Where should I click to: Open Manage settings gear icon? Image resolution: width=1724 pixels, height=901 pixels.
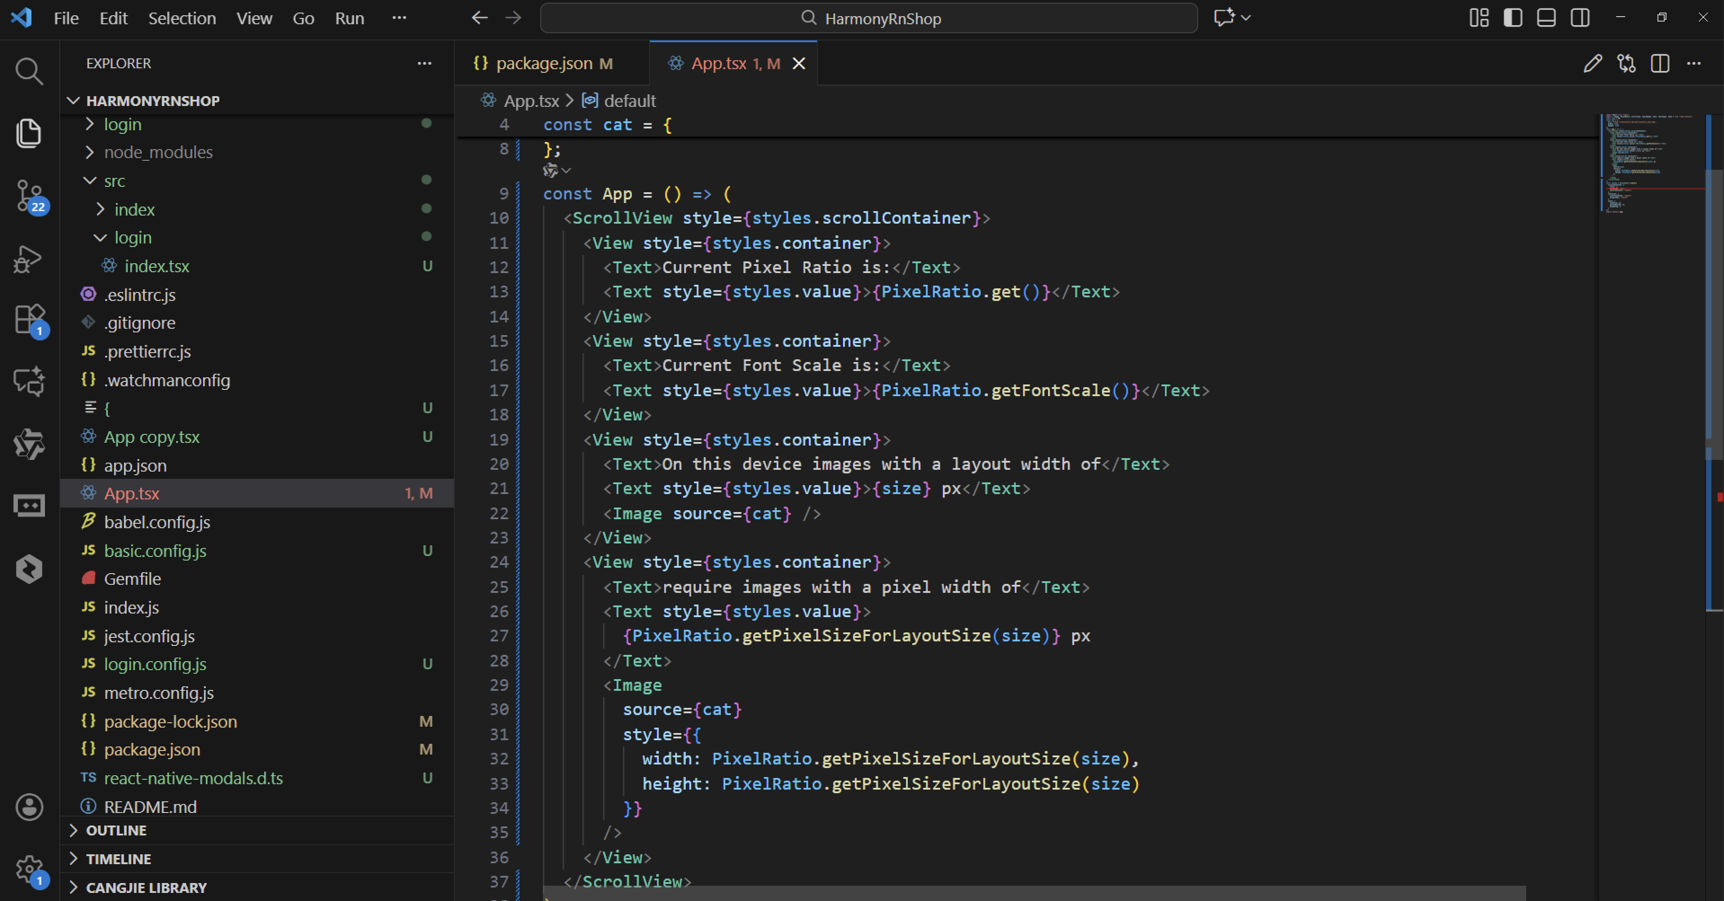(x=29, y=869)
